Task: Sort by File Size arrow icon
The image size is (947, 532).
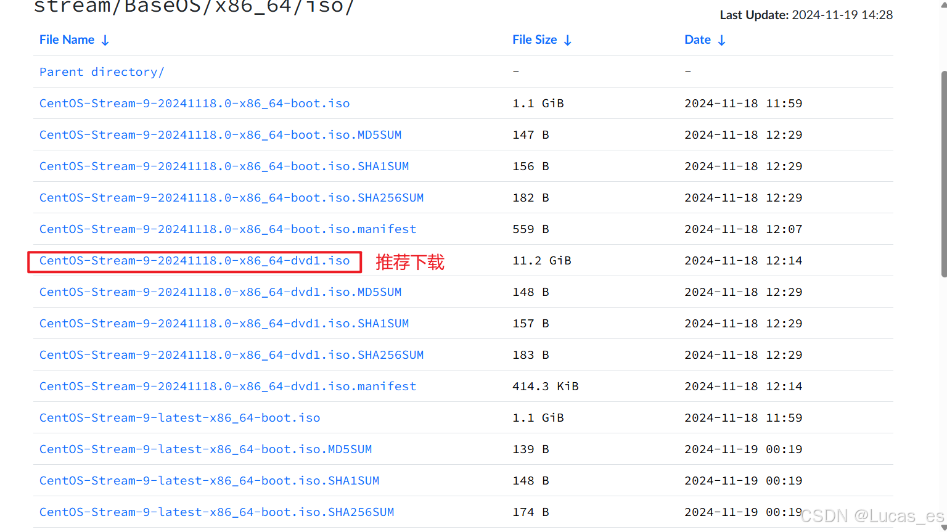Action: pos(568,40)
